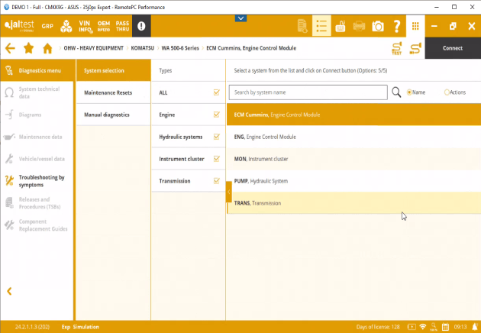The height and width of the screenshot is (333, 481).
Task: Open the help question mark icon
Action: click(397, 27)
